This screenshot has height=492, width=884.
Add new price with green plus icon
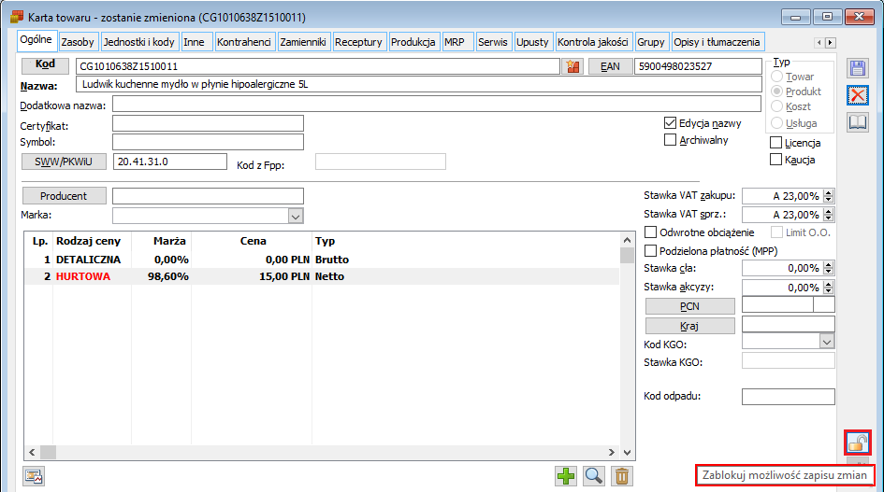click(x=565, y=476)
